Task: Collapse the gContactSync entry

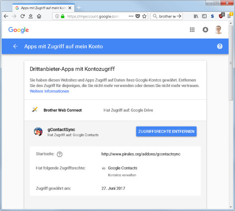Action: (115, 132)
